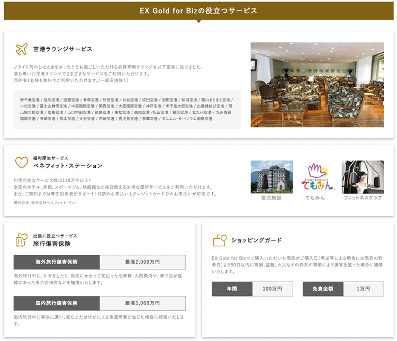This screenshot has width=397, height=341.
Task: Click the フィットネスクラブ caption text
Action: coord(363,198)
